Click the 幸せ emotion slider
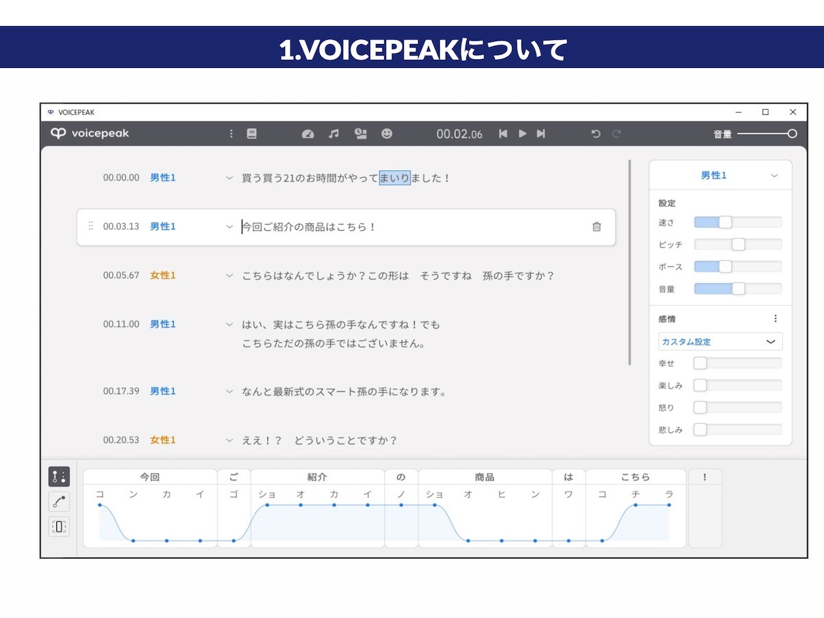824x618 pixels. point(738,363)
